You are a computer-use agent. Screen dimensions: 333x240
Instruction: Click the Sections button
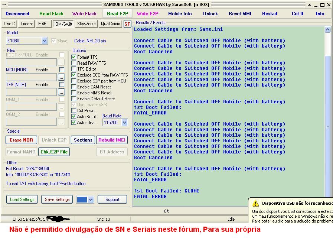point(83,140)
